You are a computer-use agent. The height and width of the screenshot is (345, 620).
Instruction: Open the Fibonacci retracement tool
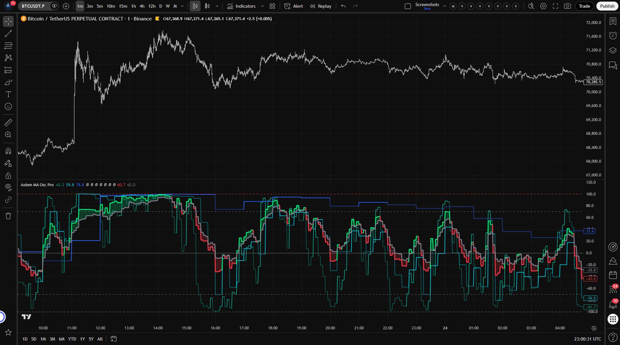point(8,46)
